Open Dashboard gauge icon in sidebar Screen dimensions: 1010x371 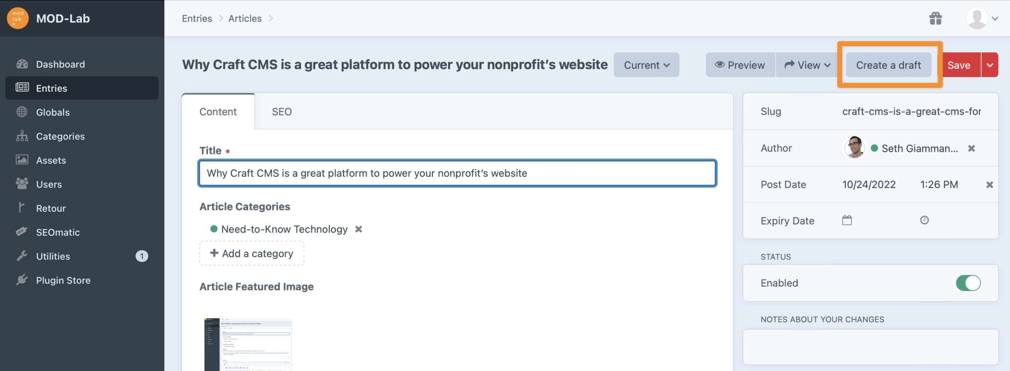22,64
